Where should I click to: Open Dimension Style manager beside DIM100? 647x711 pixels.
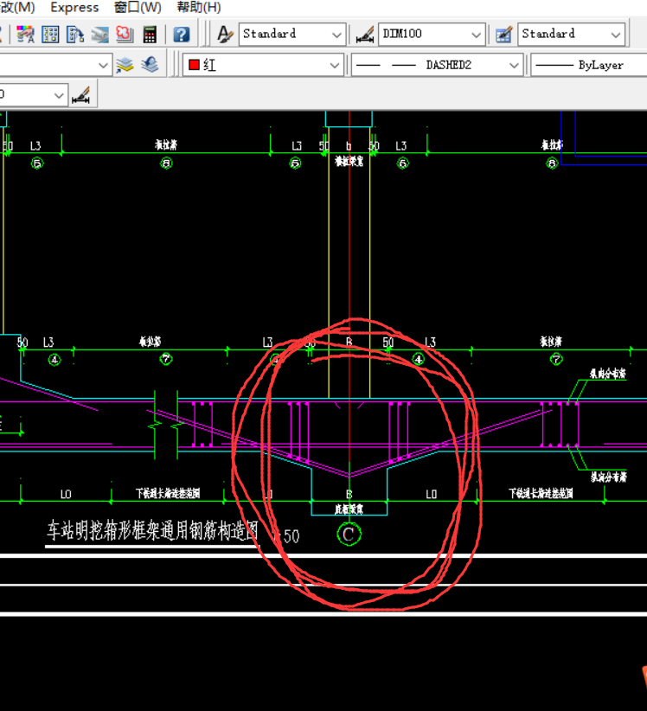point(364,35)
